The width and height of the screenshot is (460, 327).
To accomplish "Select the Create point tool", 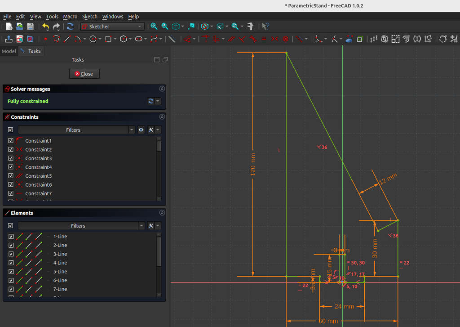I will click(45, 39).
